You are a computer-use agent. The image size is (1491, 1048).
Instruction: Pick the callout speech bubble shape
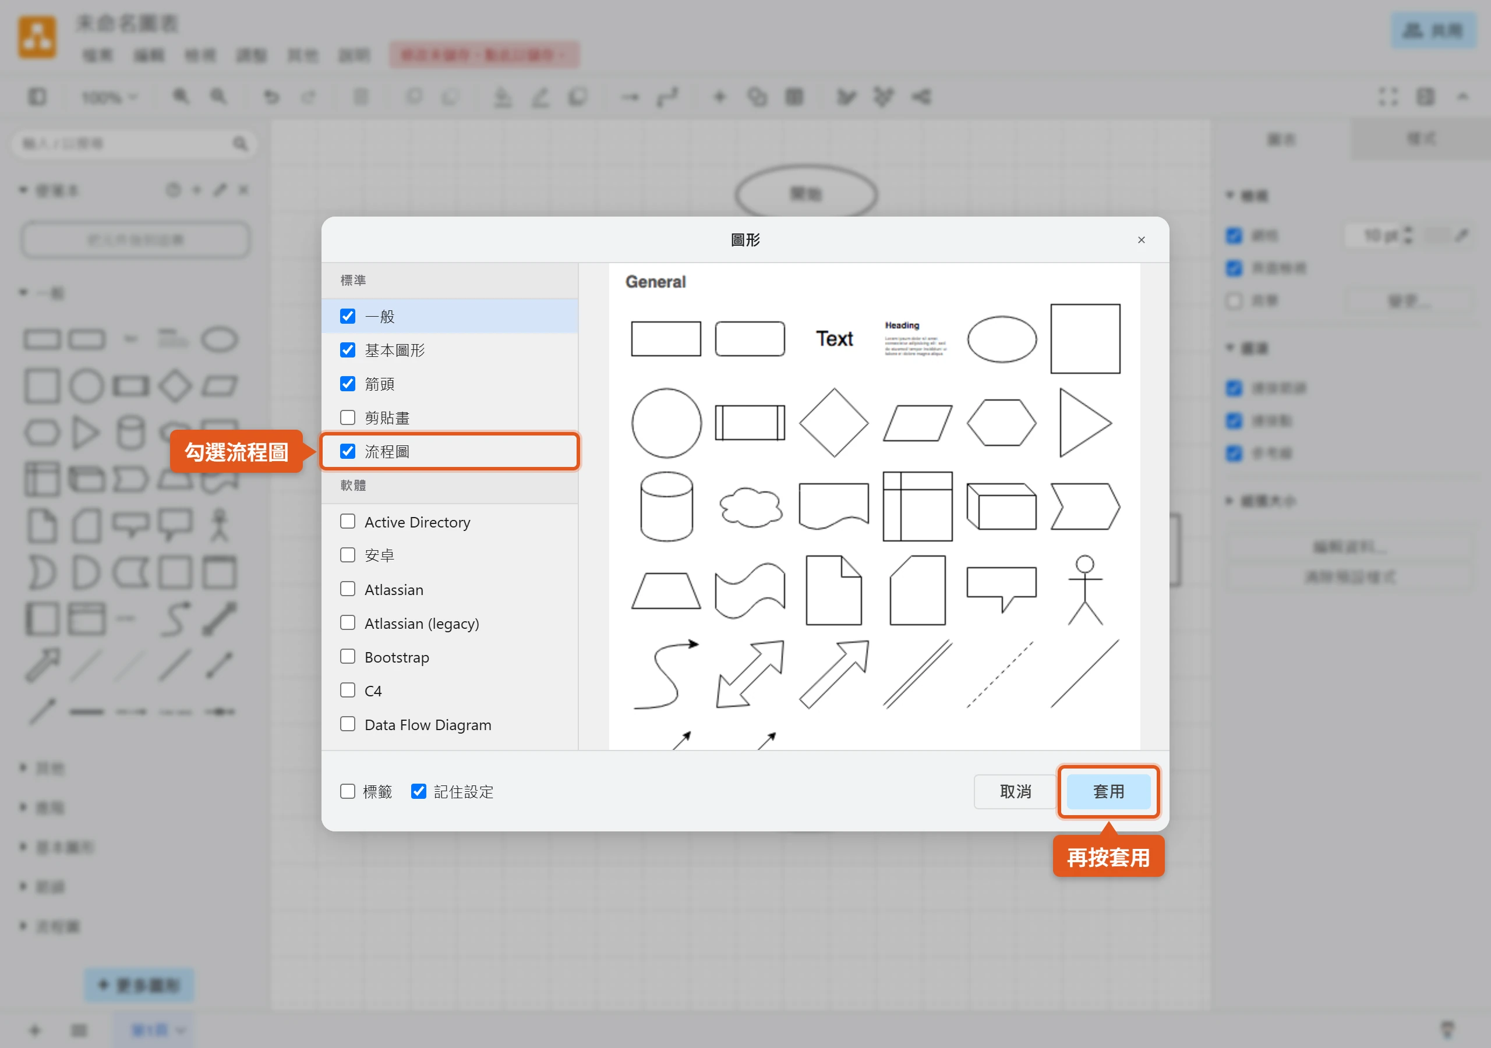click(1001, 590)
